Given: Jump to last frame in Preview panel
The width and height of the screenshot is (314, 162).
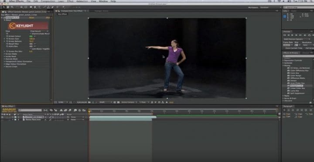Looking at the screenshot, I should pyautogui.click(x=301, y=35).
